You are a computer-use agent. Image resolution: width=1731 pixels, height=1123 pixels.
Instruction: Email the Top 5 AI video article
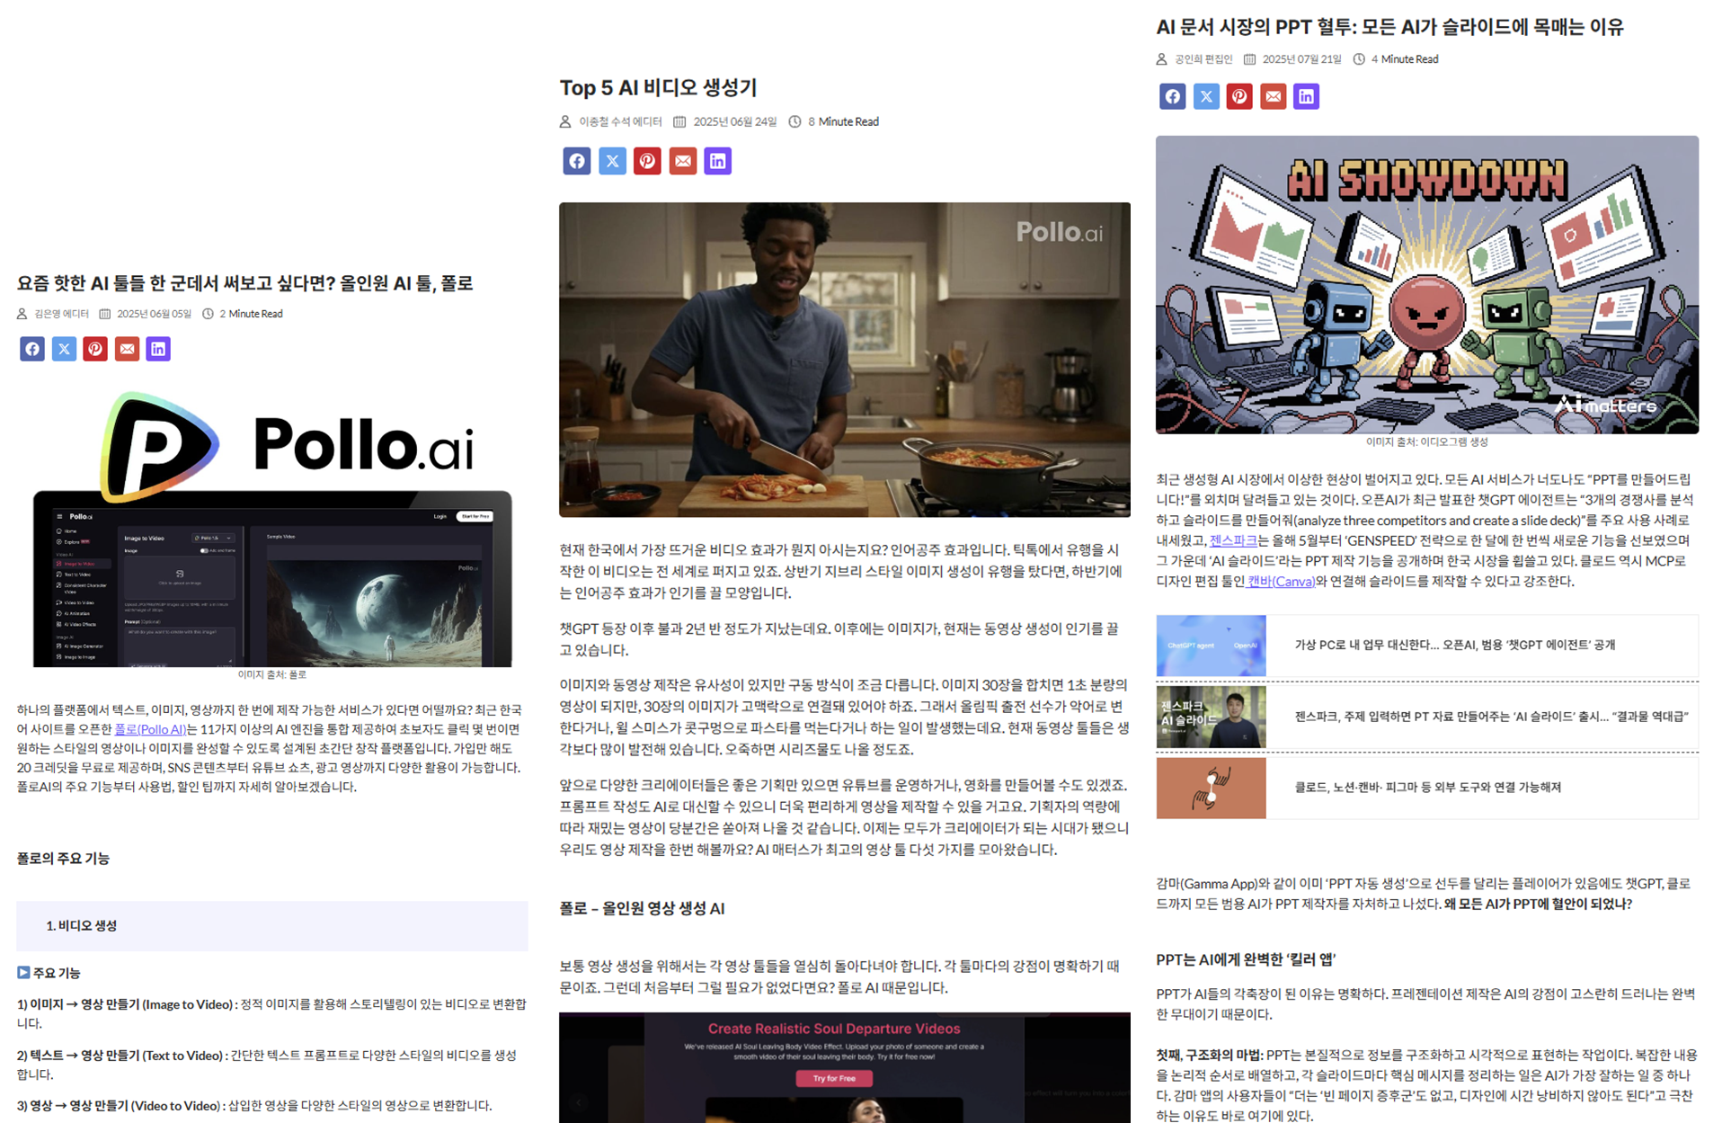[x=683, y=161]
